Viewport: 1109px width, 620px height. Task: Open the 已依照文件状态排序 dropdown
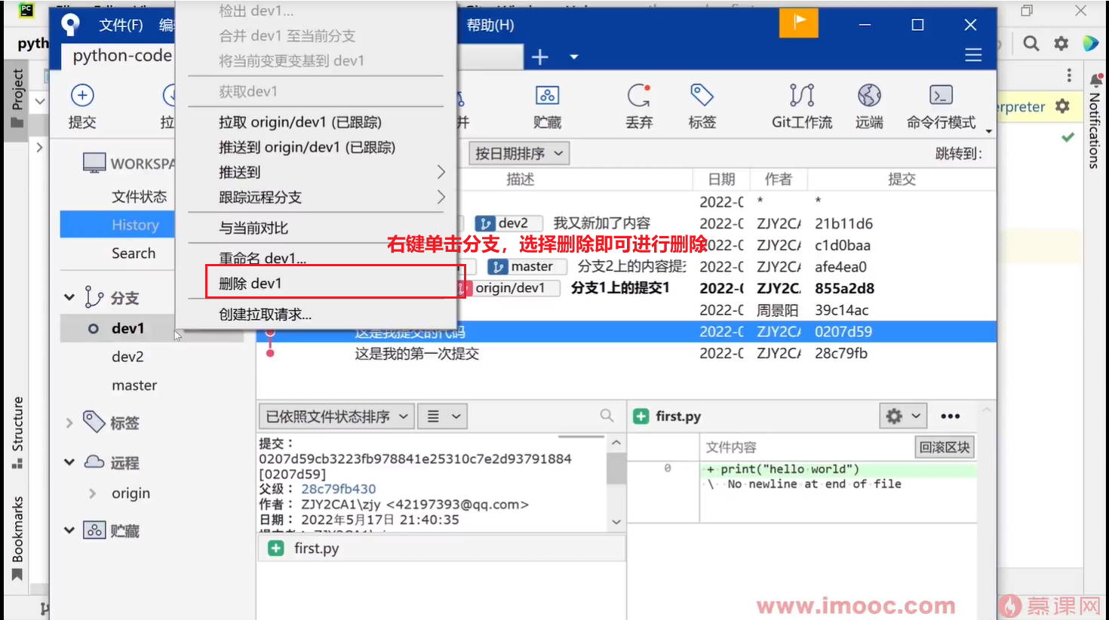pyautogui.click(x=336, y=416)
